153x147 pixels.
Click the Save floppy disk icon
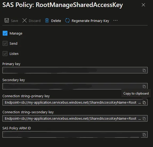[7, 21]
